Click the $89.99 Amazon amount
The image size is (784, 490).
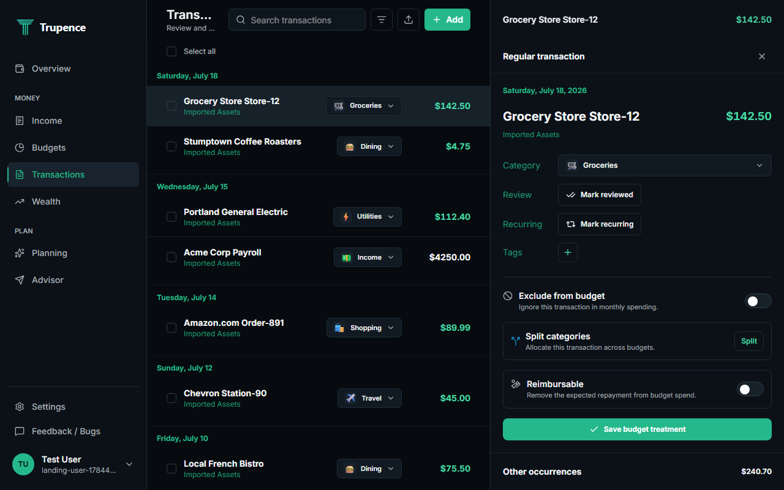coord(455,328)
